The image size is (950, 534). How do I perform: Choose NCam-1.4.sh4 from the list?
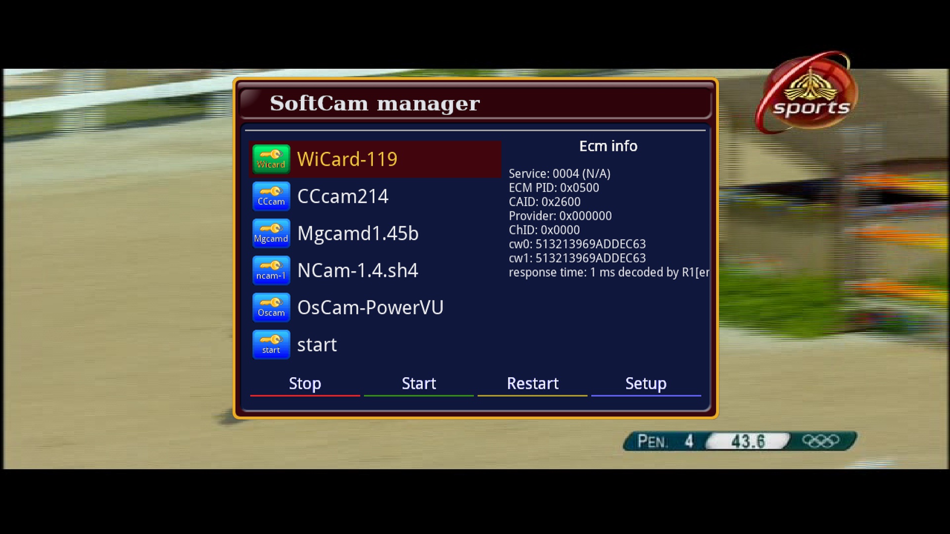point(375,270)
